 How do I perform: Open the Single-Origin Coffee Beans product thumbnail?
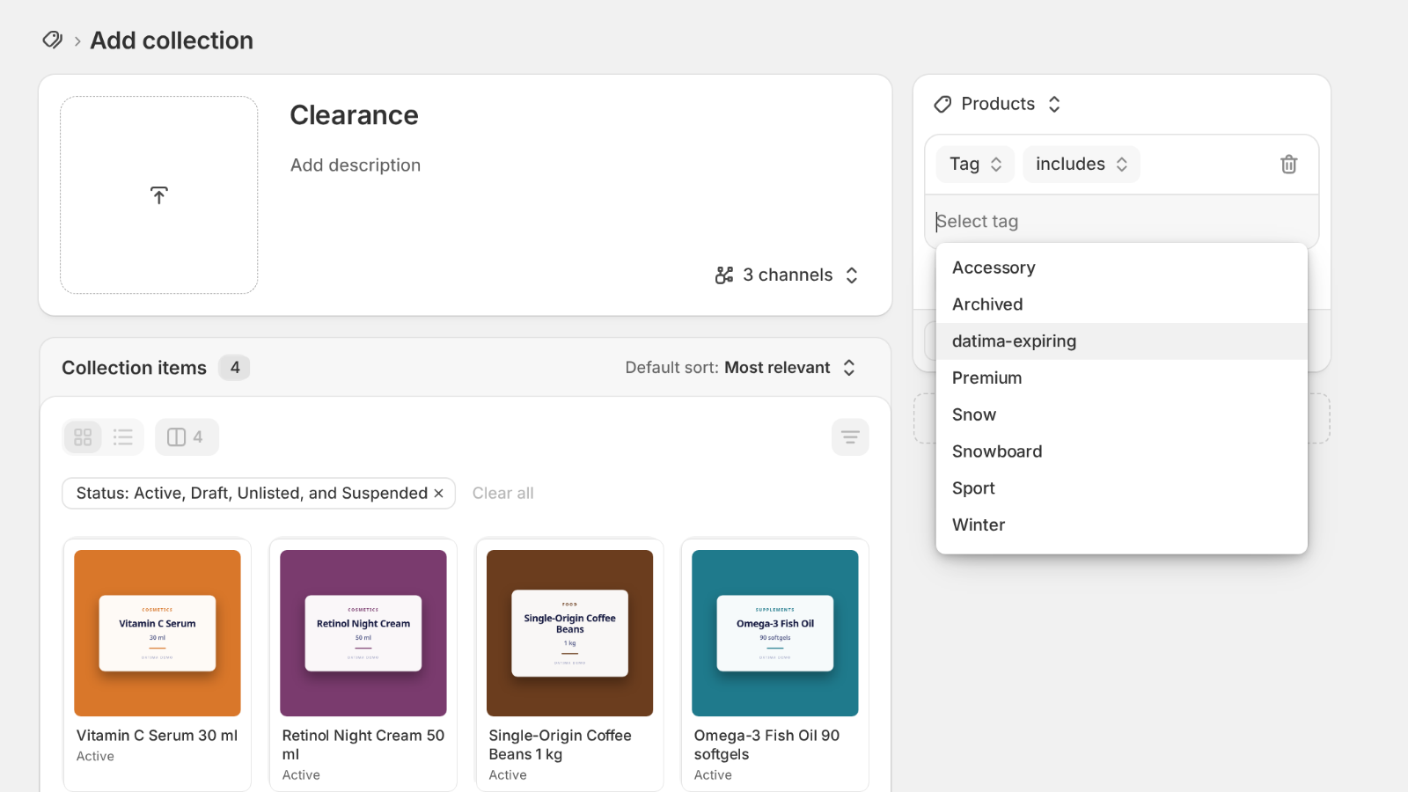tap(569, 633)
